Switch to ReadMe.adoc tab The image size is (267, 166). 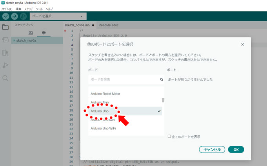coord(109,25)
